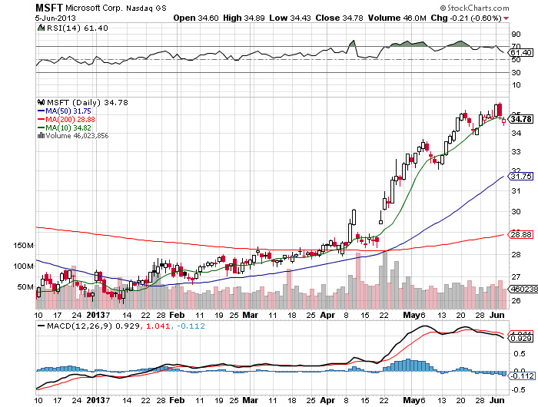
Task: Click the 150M volume axis label
Action: pos(23,246)
